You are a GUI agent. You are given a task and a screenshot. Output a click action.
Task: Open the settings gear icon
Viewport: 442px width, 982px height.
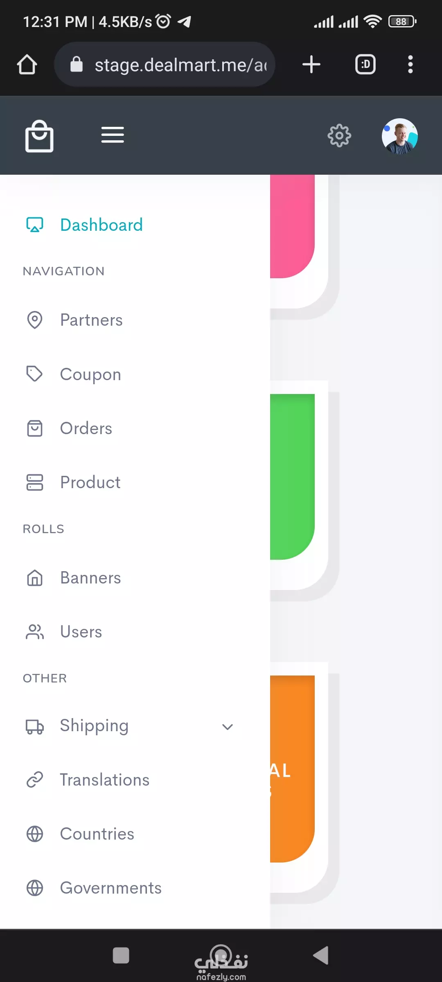(339, 136)
